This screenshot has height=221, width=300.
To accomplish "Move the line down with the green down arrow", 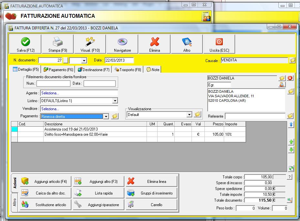I will tap(291, 150).
